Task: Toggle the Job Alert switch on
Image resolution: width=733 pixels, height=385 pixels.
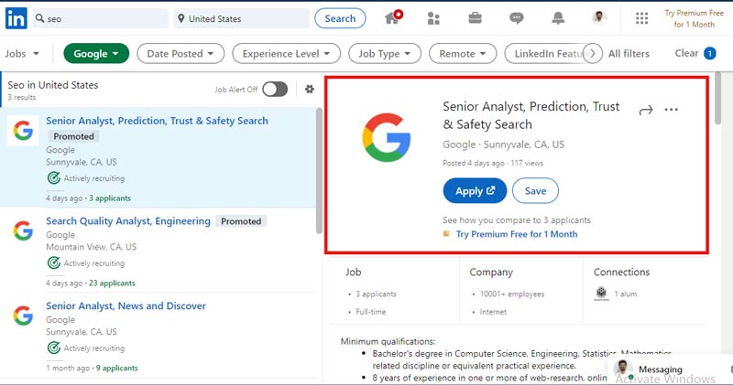Action: [x=275, y=90]
